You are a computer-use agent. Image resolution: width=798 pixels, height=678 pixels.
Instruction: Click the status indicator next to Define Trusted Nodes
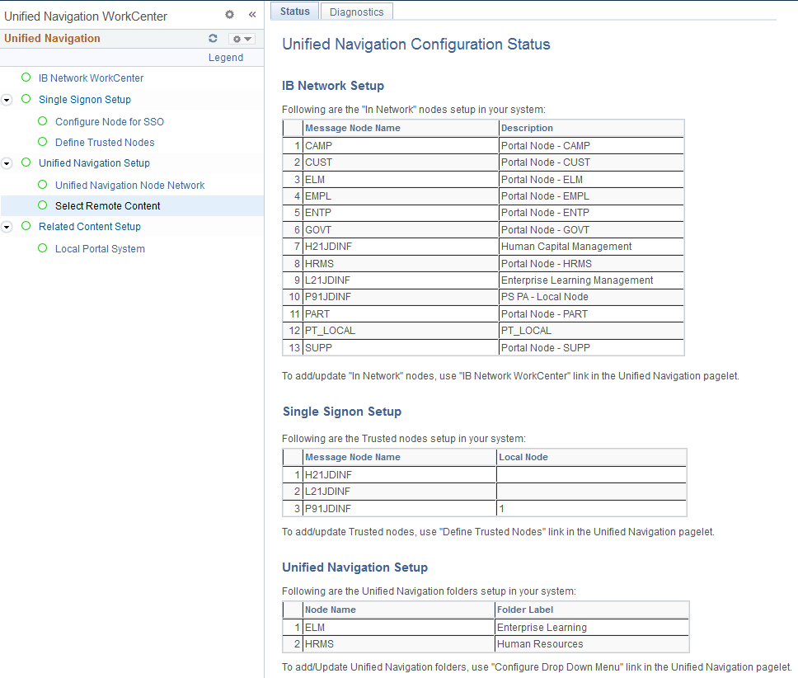tap(42, 142)
